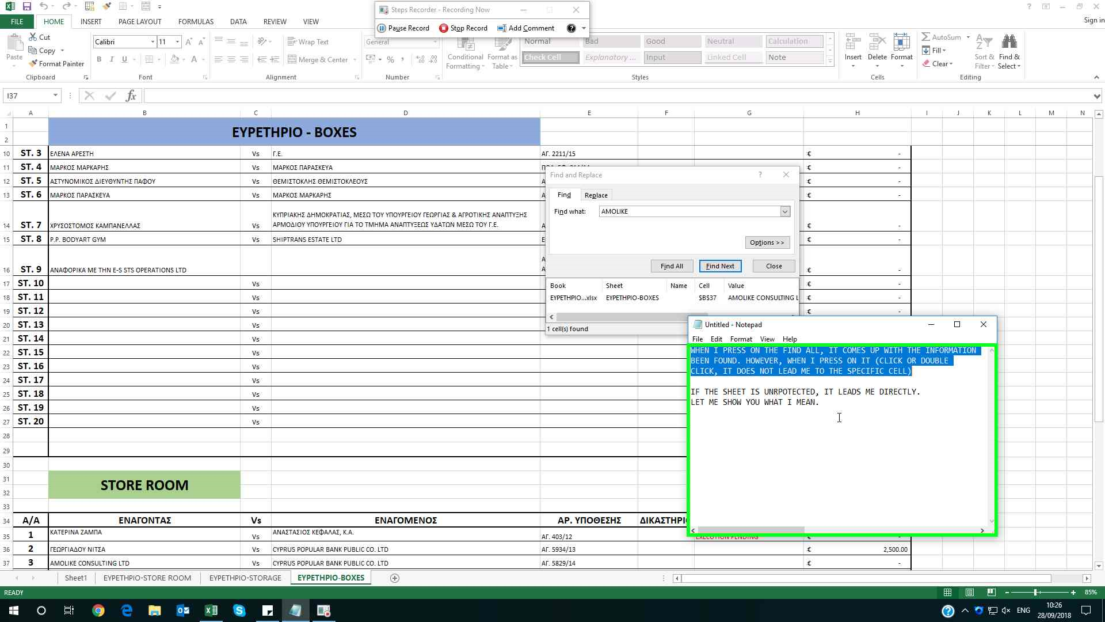Switch to the Replace tab
Screen dimensions: 1105x622
tap(596, 195)
